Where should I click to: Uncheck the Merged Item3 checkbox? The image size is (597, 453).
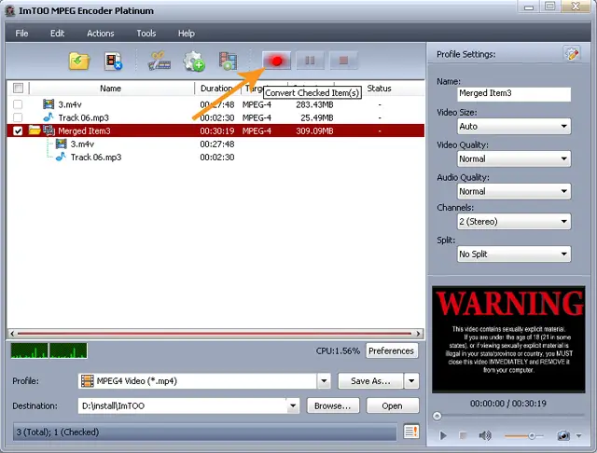pyautogui.click(x=18, y=130)
